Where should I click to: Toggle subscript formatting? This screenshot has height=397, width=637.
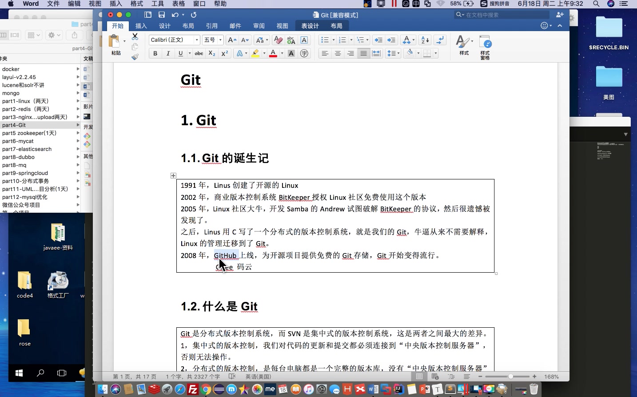[x=212, y=53]
